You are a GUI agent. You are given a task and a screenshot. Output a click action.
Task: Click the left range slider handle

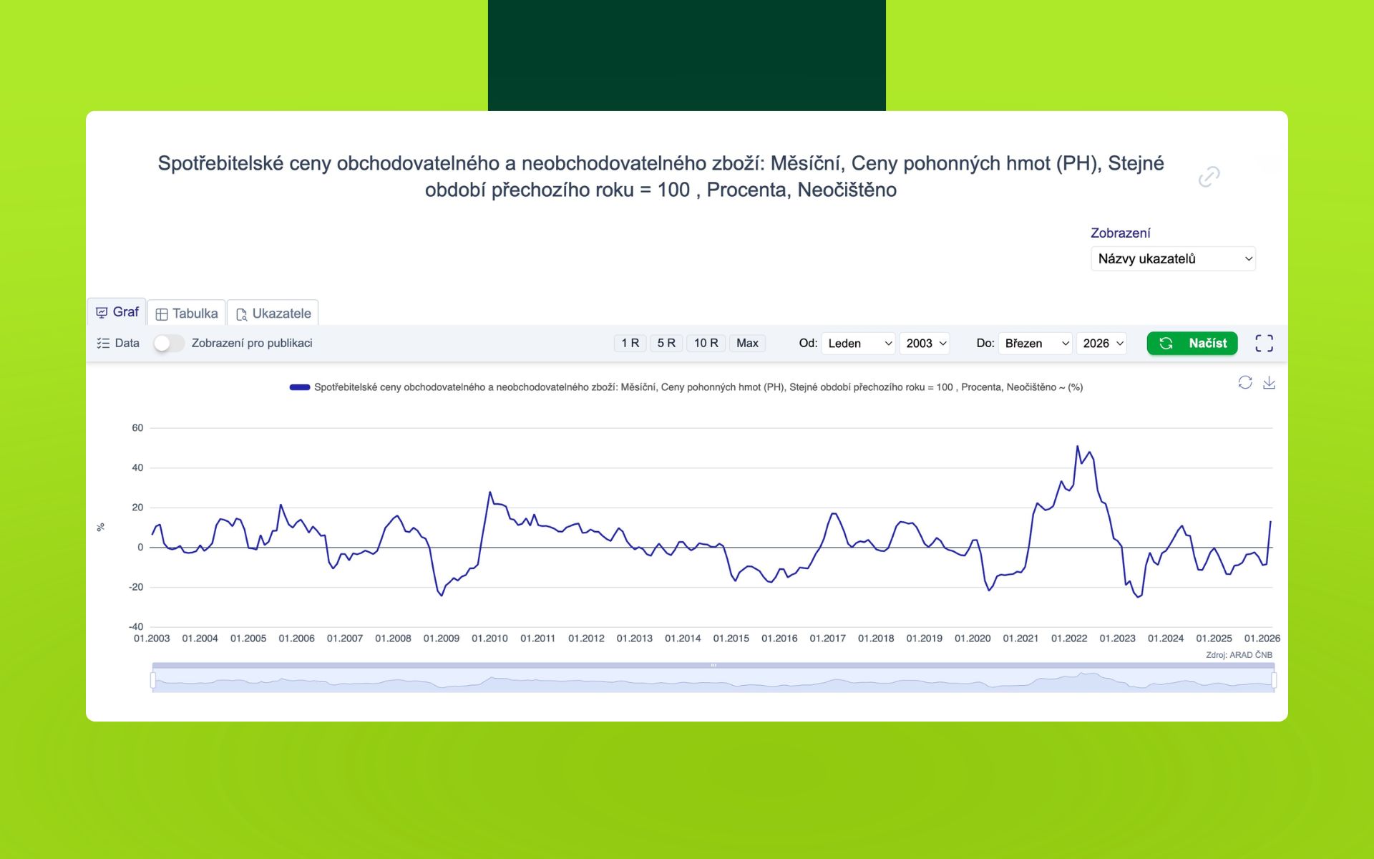(153, 680)
